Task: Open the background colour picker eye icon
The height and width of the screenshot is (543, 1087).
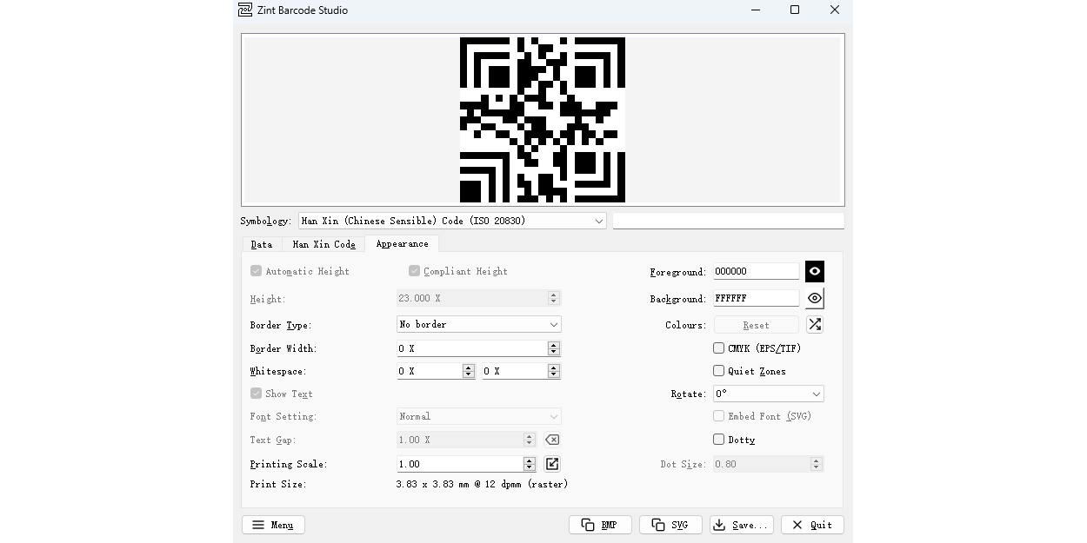Action: pos(814,298)
